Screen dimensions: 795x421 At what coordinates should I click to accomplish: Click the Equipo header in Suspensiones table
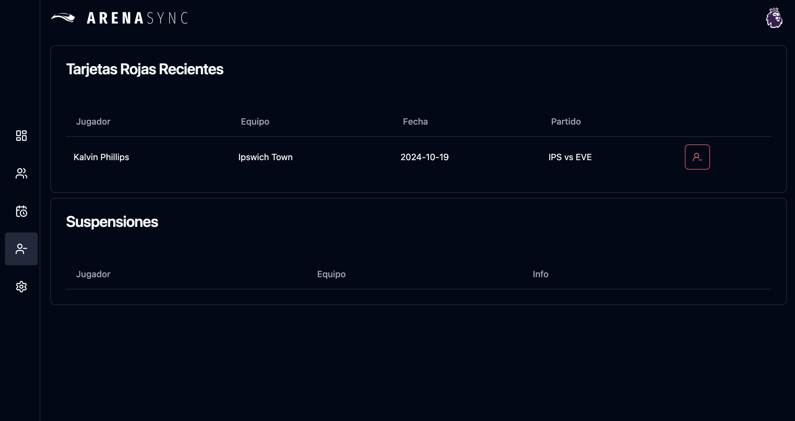click(331, 274)
